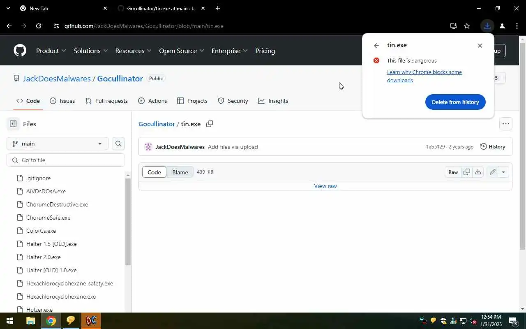Open Gocullinator repository title link
Viewport: 526px width, 329px height.
point(120,78)
